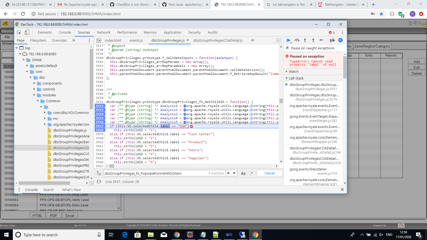Toggle breakpoint on line 3552

click(x=99, y=106)
